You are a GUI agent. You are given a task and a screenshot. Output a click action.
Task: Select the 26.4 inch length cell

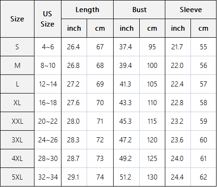coord(74,47)
